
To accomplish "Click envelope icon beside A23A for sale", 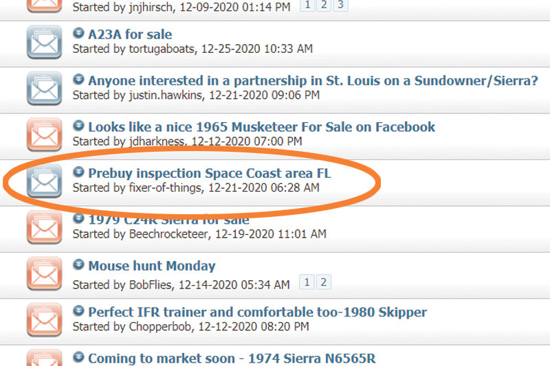I will pos(44,42).
